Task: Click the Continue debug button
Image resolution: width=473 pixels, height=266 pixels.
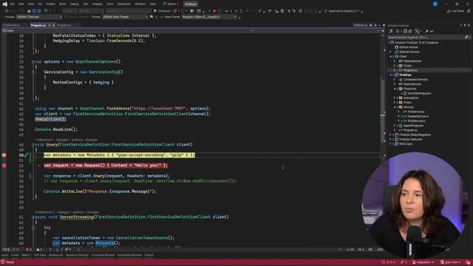Action: (x=162, y=11)
